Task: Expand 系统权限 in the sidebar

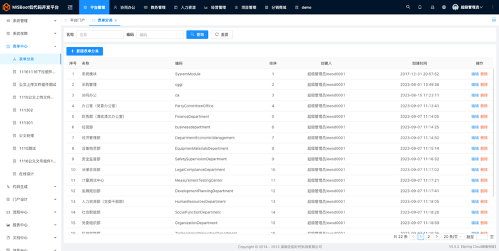Action: coord(30,33)
